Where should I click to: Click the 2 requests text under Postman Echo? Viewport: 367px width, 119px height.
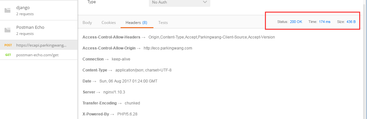pos(25,34)
